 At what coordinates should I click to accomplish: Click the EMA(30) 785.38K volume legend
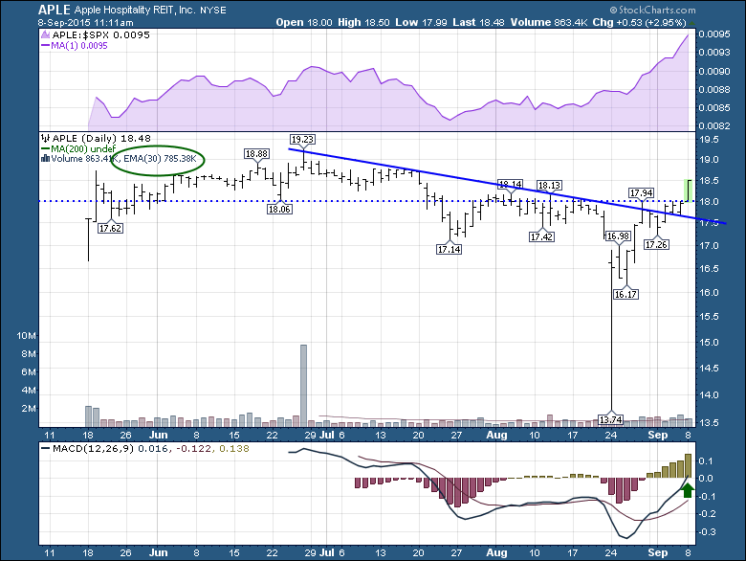(160, 159)
